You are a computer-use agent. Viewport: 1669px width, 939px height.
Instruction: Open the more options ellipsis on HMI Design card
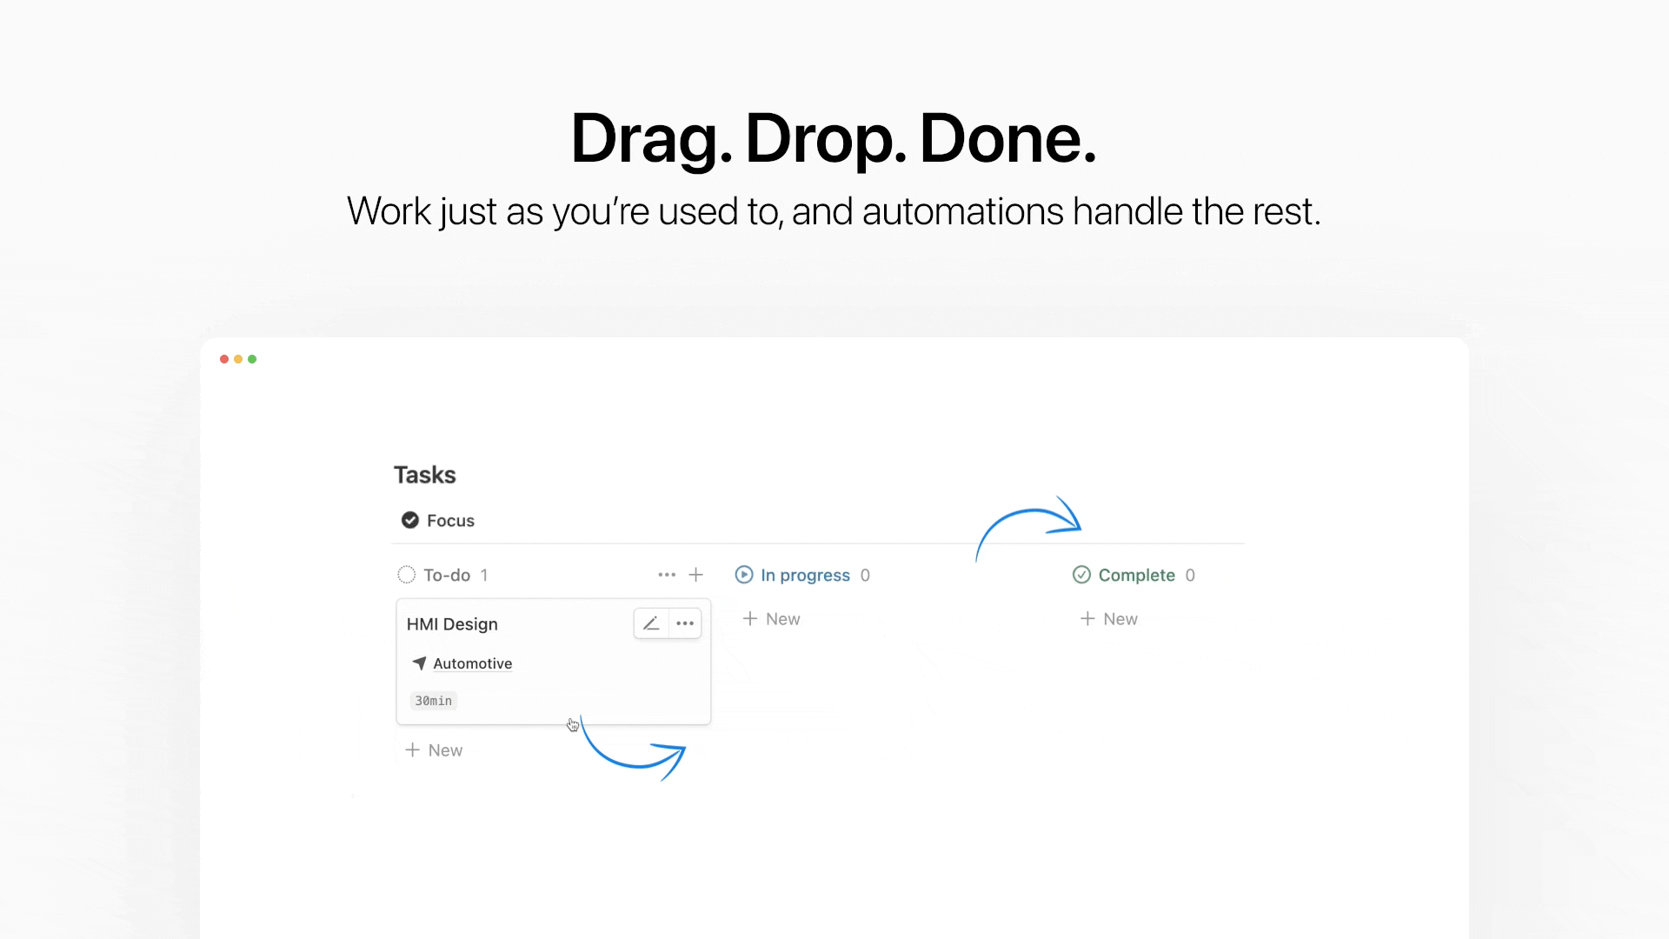pyautogui.click(x=685, y=623)
